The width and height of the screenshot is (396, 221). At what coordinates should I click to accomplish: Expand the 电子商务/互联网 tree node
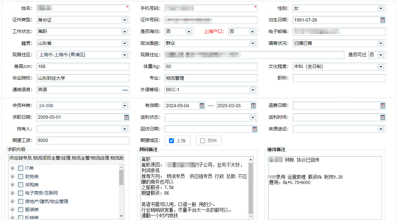(x=13, y=193)
